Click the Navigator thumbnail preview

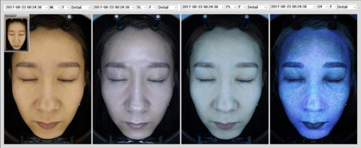(x=16, y=34)
